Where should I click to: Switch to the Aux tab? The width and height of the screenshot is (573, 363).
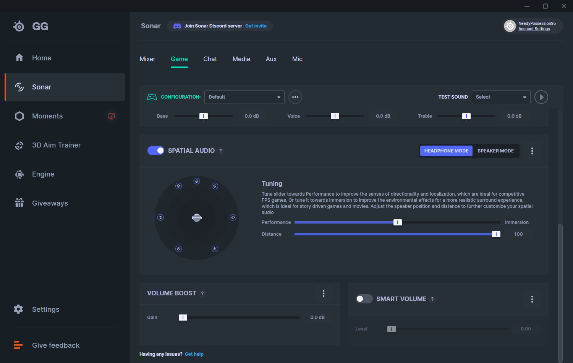271,59
